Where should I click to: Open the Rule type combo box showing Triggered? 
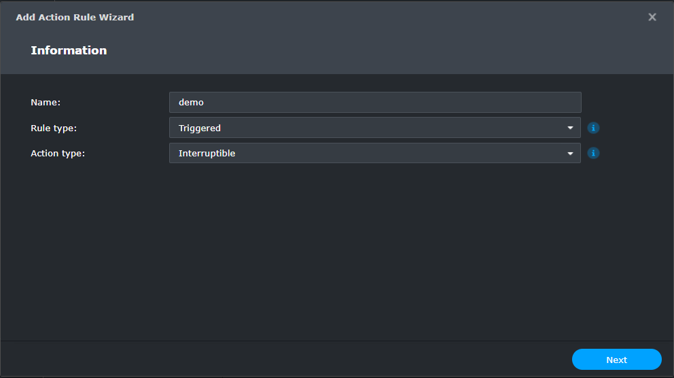click(x=374, y=128)
